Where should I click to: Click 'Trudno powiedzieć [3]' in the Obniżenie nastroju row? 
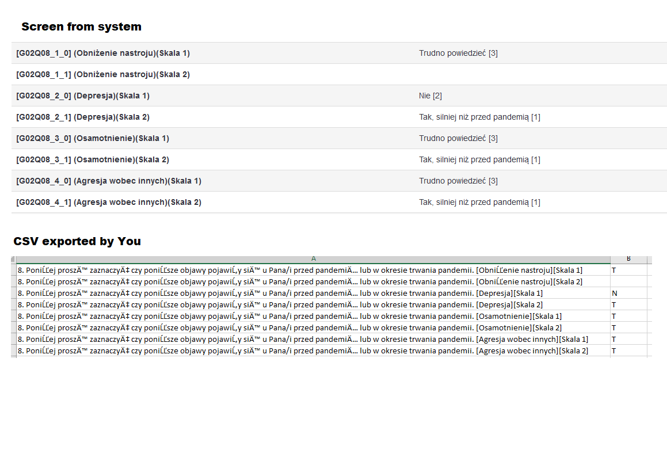coord(458,53)
